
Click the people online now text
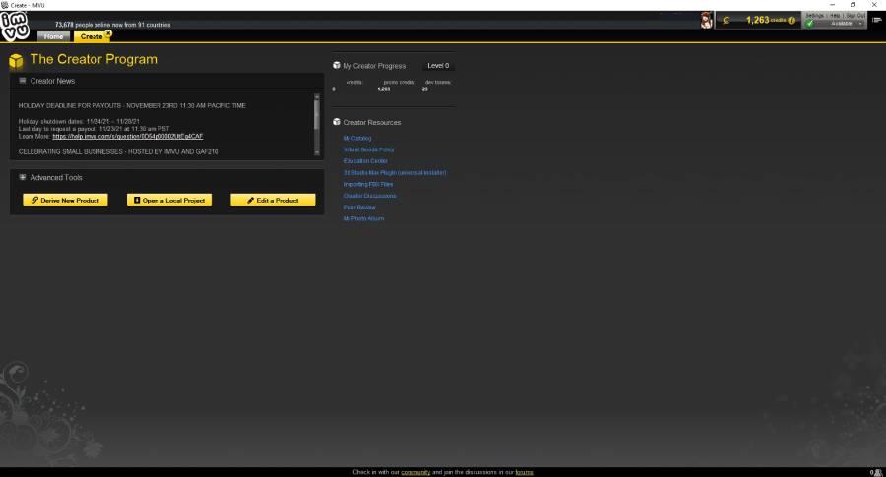pos(112,25)
